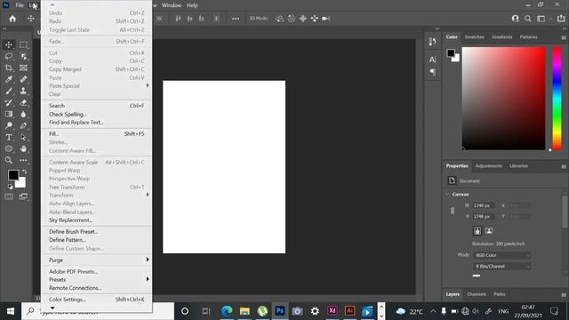The width and height of the screenshot is (569, 320).
Task: Open the Edit Toolbar three-dots button
Action: click(23, 160)
